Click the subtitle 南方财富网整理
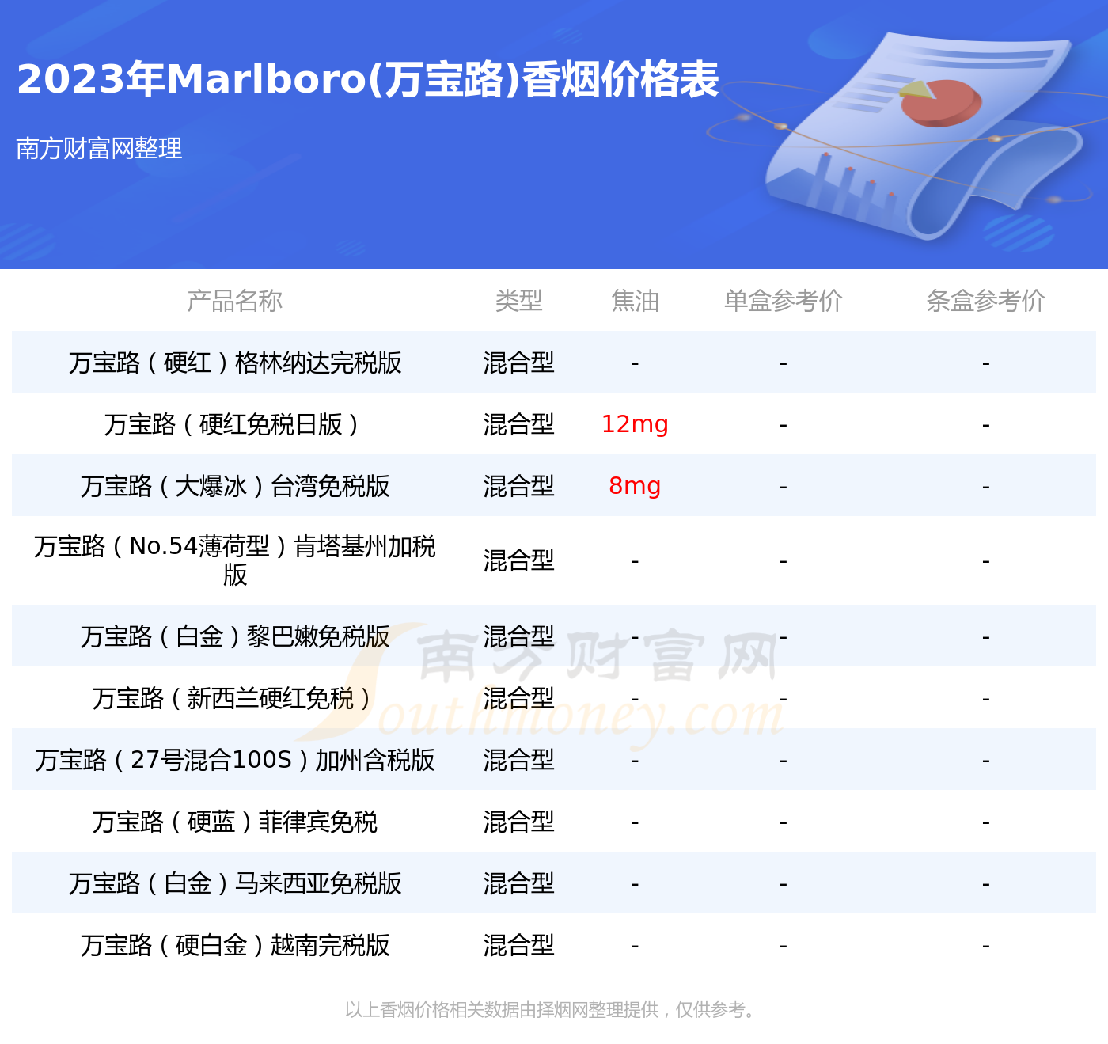This screenshot has height=1044, width=1108. click(99, 148)
